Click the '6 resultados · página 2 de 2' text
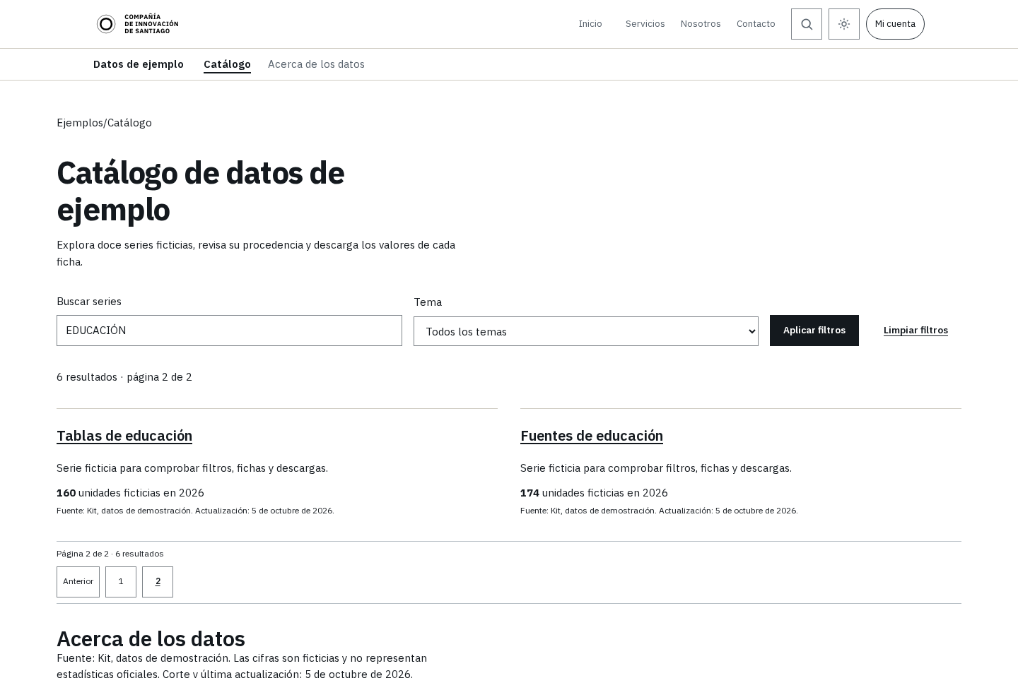Screen dimensions: 1018x678 click(x=124, y=377)
